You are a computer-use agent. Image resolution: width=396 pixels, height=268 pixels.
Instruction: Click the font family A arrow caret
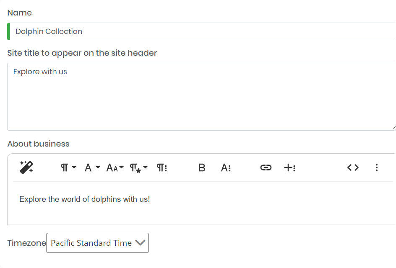pyautogui.click(x=98, y=167)
